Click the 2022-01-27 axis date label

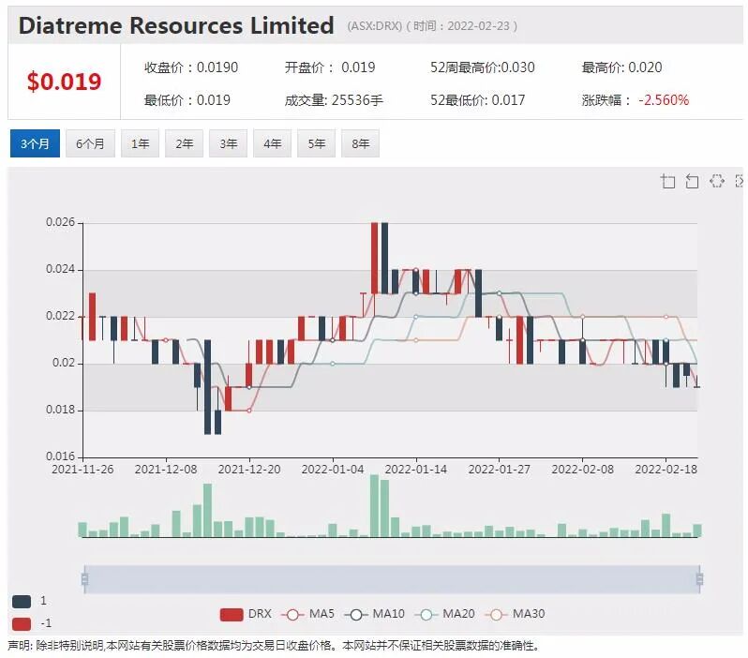pyautogui.click(x=499, y=470)
